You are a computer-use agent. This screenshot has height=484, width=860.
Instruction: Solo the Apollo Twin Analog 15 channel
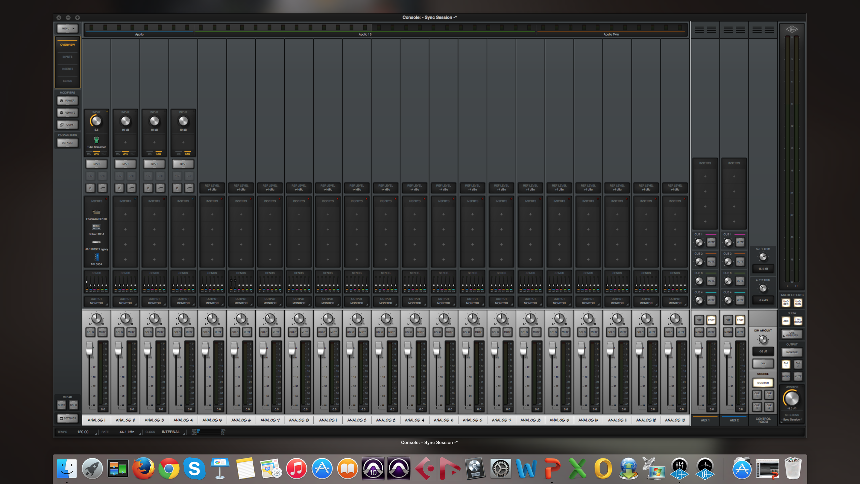669,332
